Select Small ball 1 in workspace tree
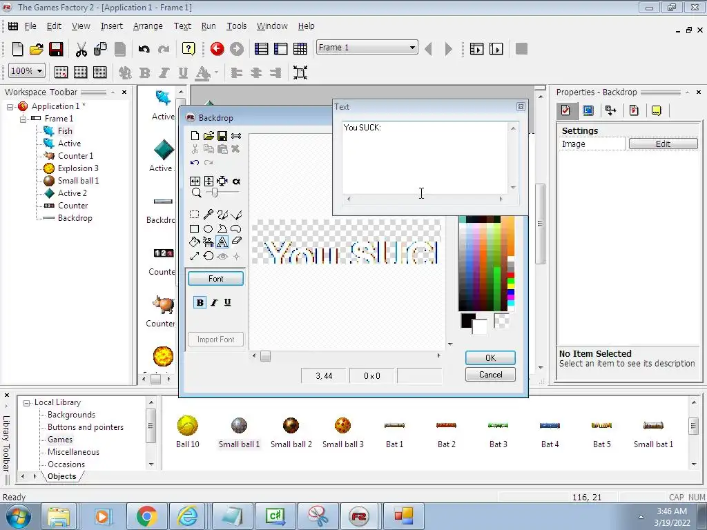 pos(78,181)
